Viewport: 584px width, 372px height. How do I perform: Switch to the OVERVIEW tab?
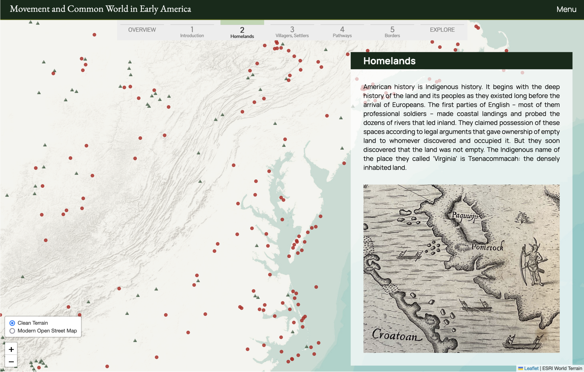[x=142, y=30]
